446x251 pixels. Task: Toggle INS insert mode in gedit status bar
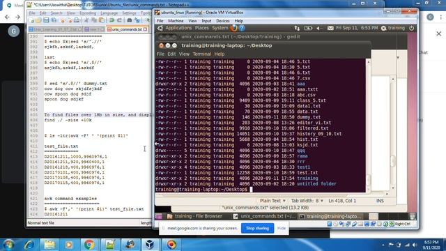(380, 201)
